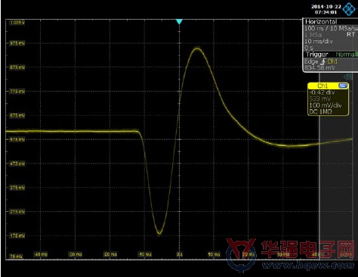
Task: Edit the -0.42 div channel position
Action: pos(322,92)
